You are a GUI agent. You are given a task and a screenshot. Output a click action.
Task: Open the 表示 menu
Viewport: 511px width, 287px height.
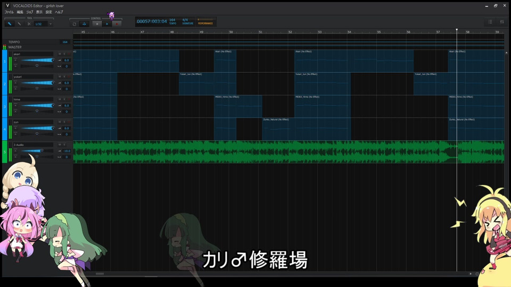point(39,12)
